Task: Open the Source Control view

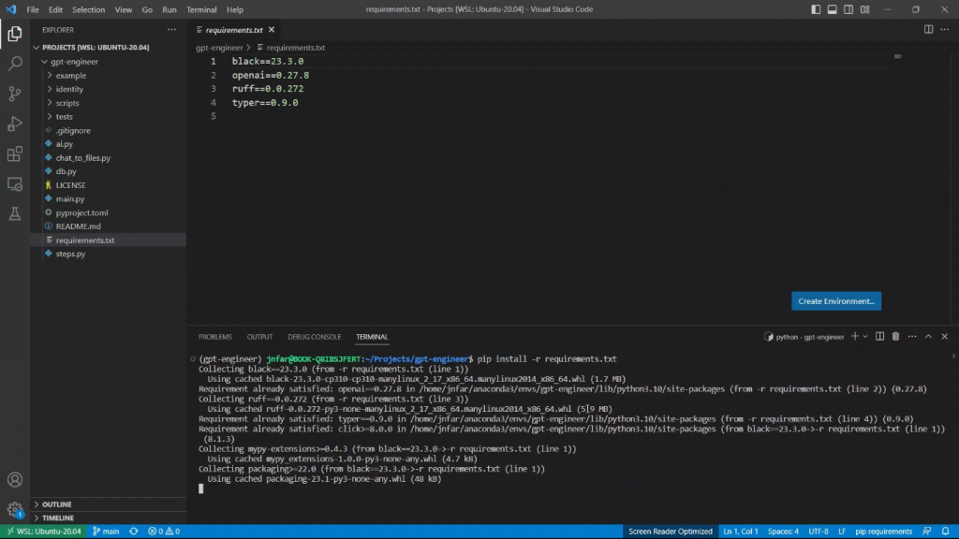Action: point(15,94)
